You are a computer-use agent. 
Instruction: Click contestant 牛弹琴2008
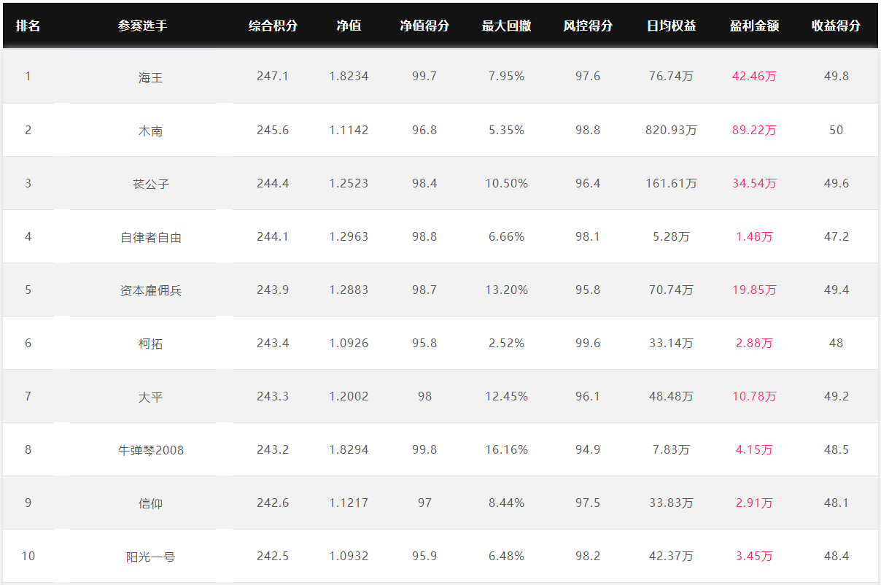151,450
